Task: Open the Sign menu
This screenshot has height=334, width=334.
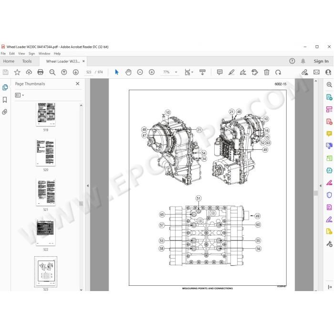Action: [32, 53]
